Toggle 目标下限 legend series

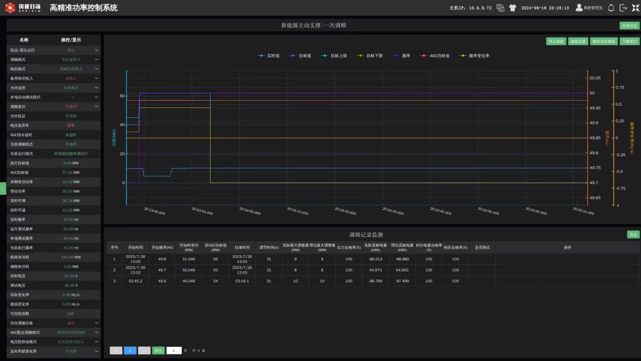coord(369,56)
